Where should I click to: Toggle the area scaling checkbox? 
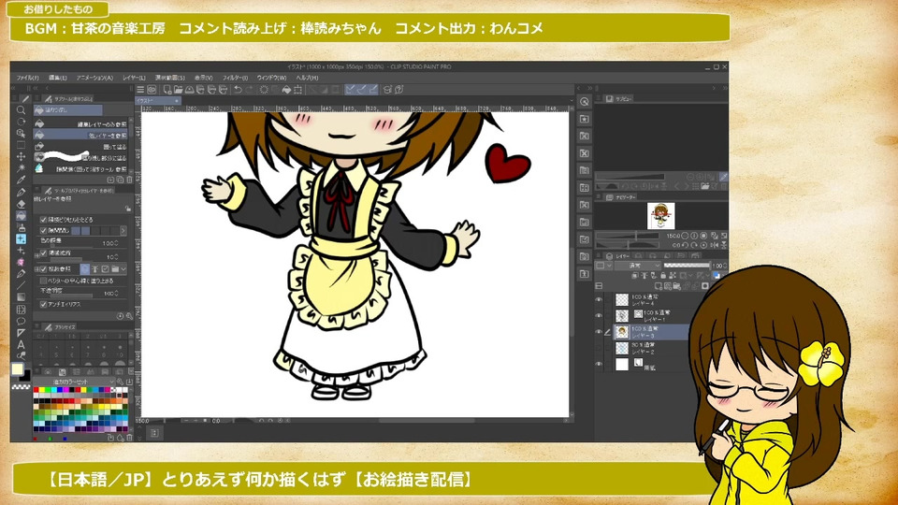pos(44,252)
